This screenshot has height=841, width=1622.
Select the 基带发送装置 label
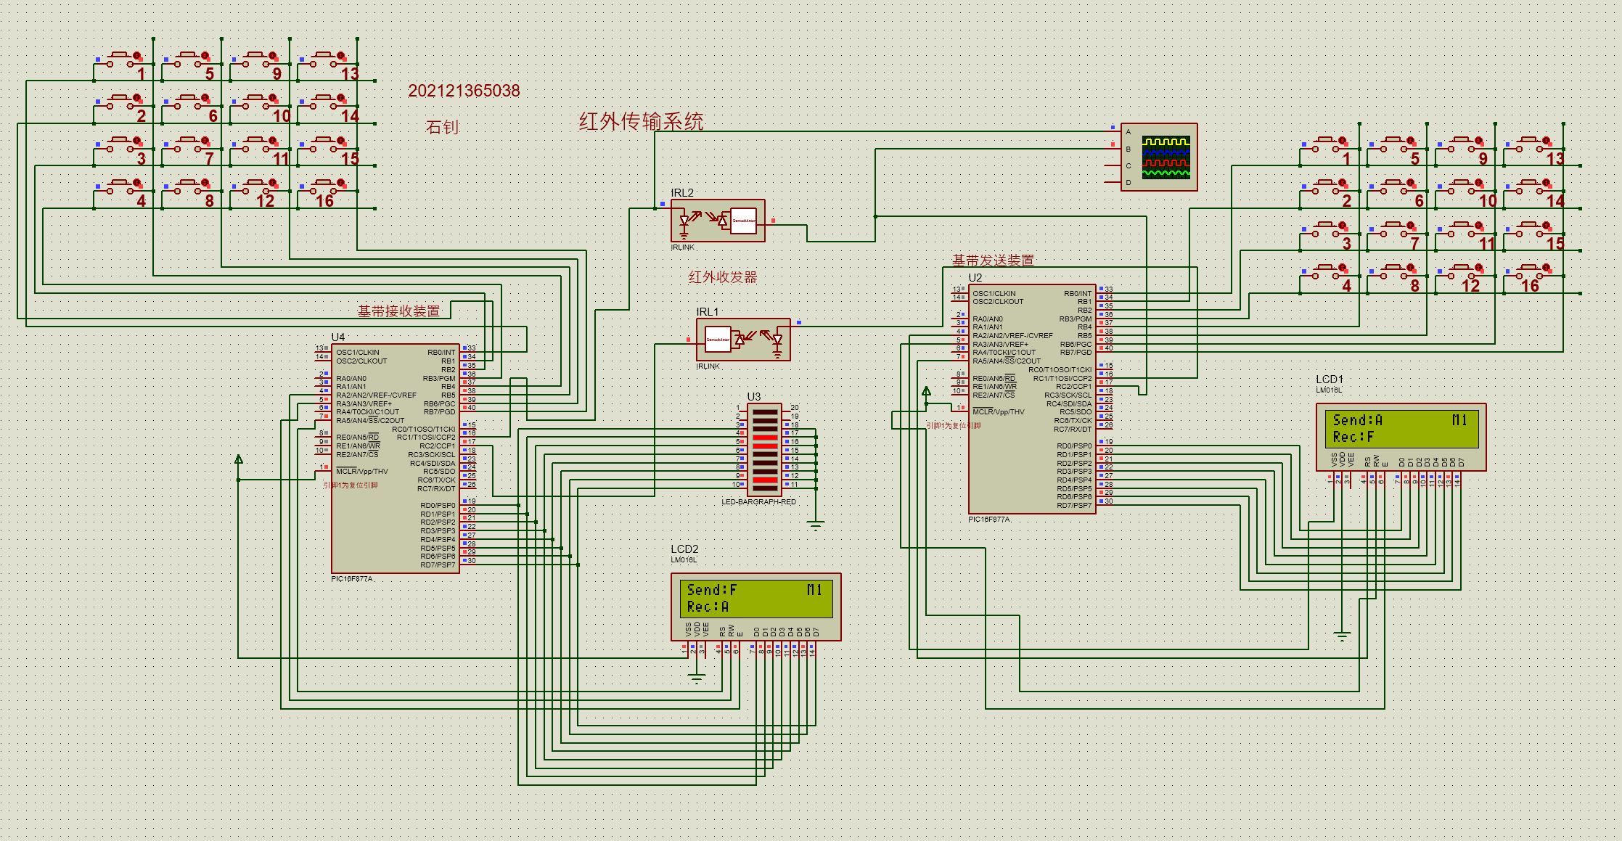pyautogui.click(x=992, y=260)
